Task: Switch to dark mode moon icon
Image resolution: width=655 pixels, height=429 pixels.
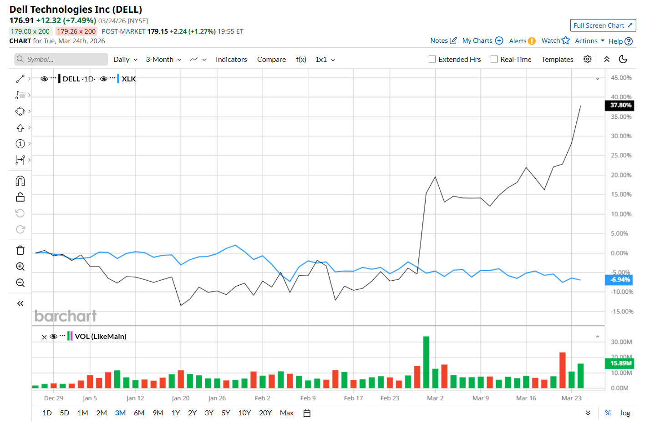Action: [623, 59]
